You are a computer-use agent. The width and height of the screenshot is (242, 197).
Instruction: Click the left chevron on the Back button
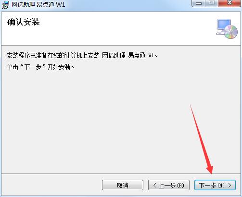click(154, 185)
